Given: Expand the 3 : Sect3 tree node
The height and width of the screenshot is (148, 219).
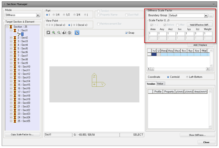Looking at the screenshot, I should coord(11,41).
